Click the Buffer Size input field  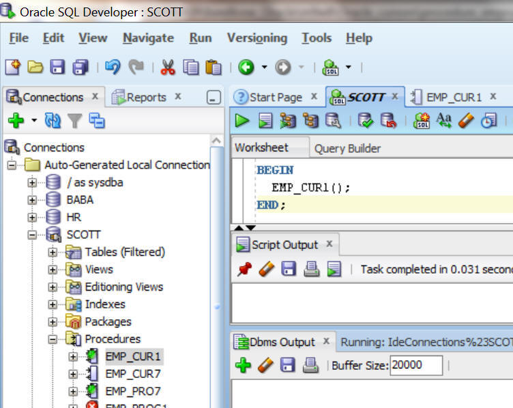point(415,365)
